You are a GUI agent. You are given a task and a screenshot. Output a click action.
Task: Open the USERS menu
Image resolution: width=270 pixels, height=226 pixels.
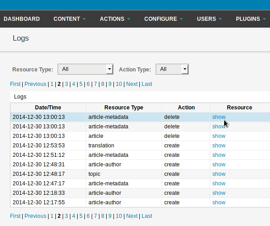[x=209, y=19]
